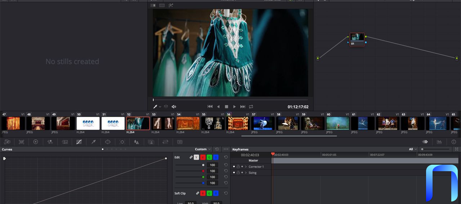The image size is (461, 204).
Task: Select the viewer qualifier picker tool
Action: (155, 107)
